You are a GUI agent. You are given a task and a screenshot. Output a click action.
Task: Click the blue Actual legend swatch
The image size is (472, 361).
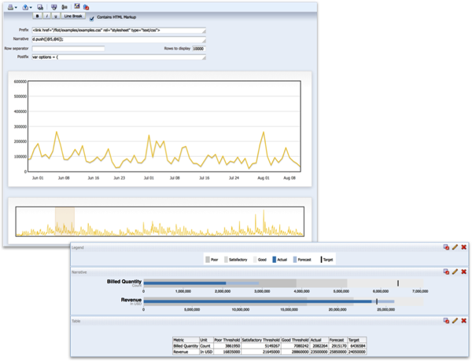(x=275, y=260)
